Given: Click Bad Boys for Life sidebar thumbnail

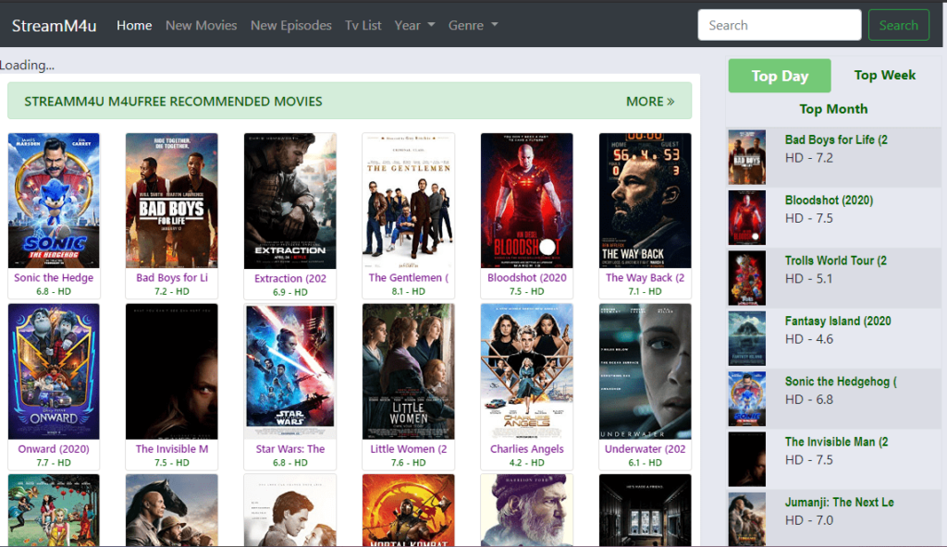Looking at the screenshot, I should click(746, 157).
